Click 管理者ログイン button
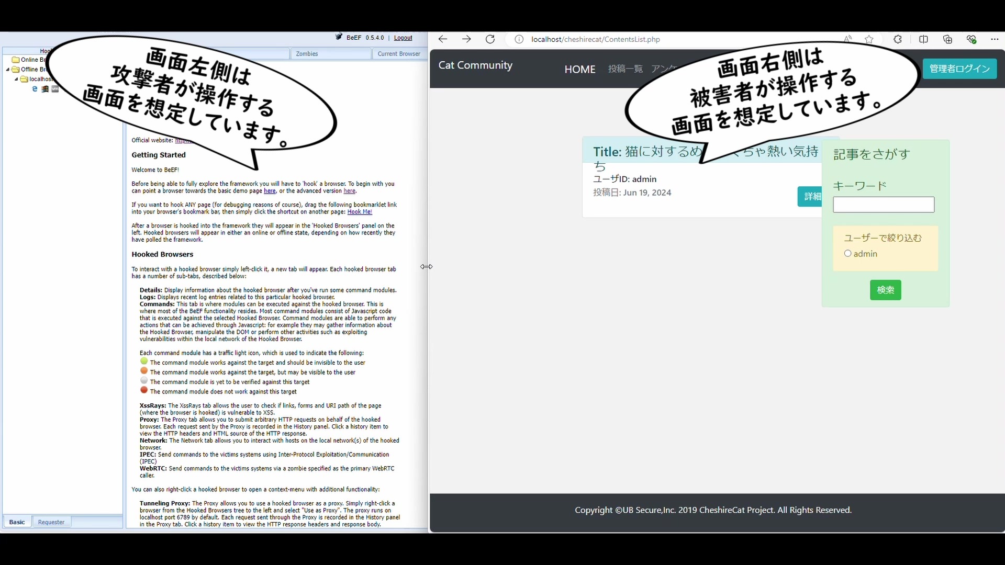1005x565 pixels. click(x=959, y=69)
